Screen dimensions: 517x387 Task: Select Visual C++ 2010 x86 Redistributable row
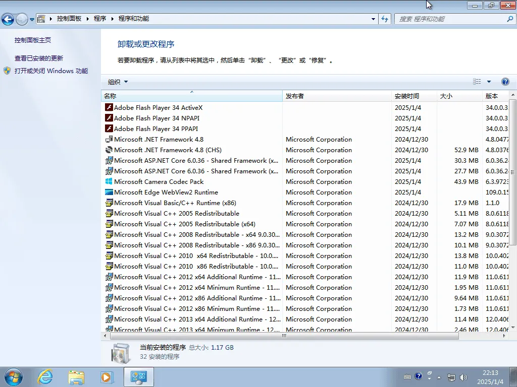305,266
